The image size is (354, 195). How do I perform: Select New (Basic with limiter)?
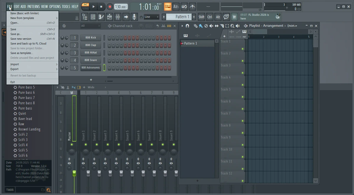[32, 13]
